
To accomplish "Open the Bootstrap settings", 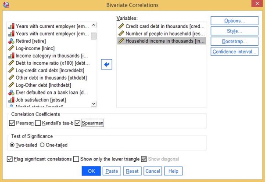I will click(x=234, y=41).
